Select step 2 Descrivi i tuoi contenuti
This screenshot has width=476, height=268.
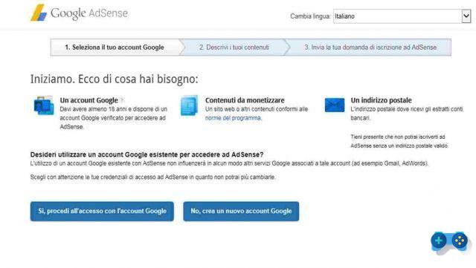pos(234,48)
